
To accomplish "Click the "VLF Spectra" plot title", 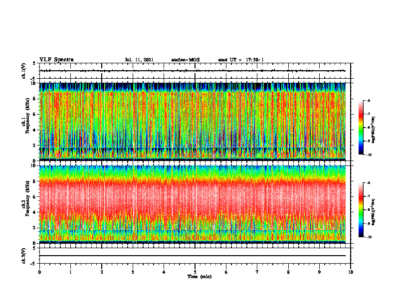I will coord(56,60).
